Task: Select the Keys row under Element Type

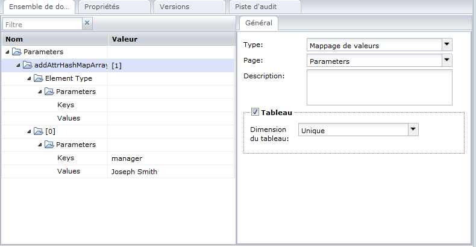Action: pos(118,105)
